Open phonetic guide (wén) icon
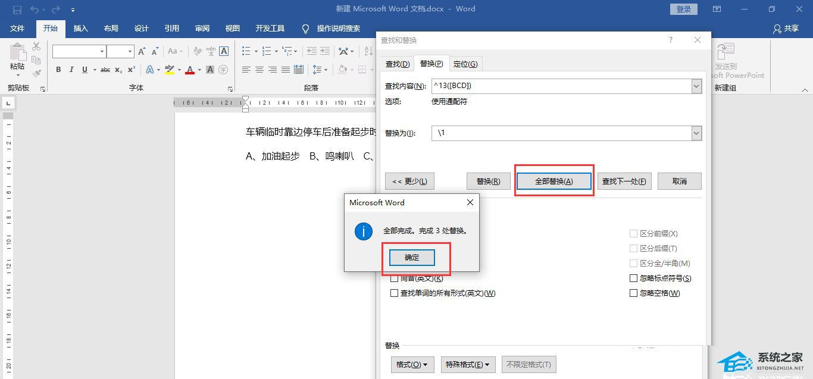Image resolution: width=813 pixels, height=379 pixels. (x=210, y=52)
